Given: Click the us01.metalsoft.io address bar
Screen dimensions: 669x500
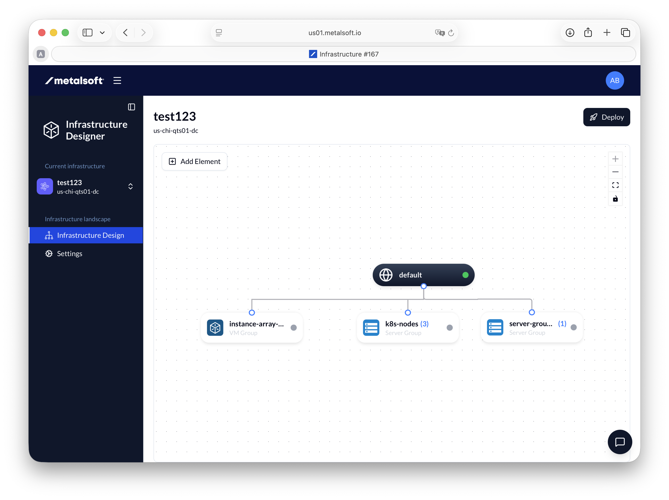Looking at the screenshot, I should [334, 33].
